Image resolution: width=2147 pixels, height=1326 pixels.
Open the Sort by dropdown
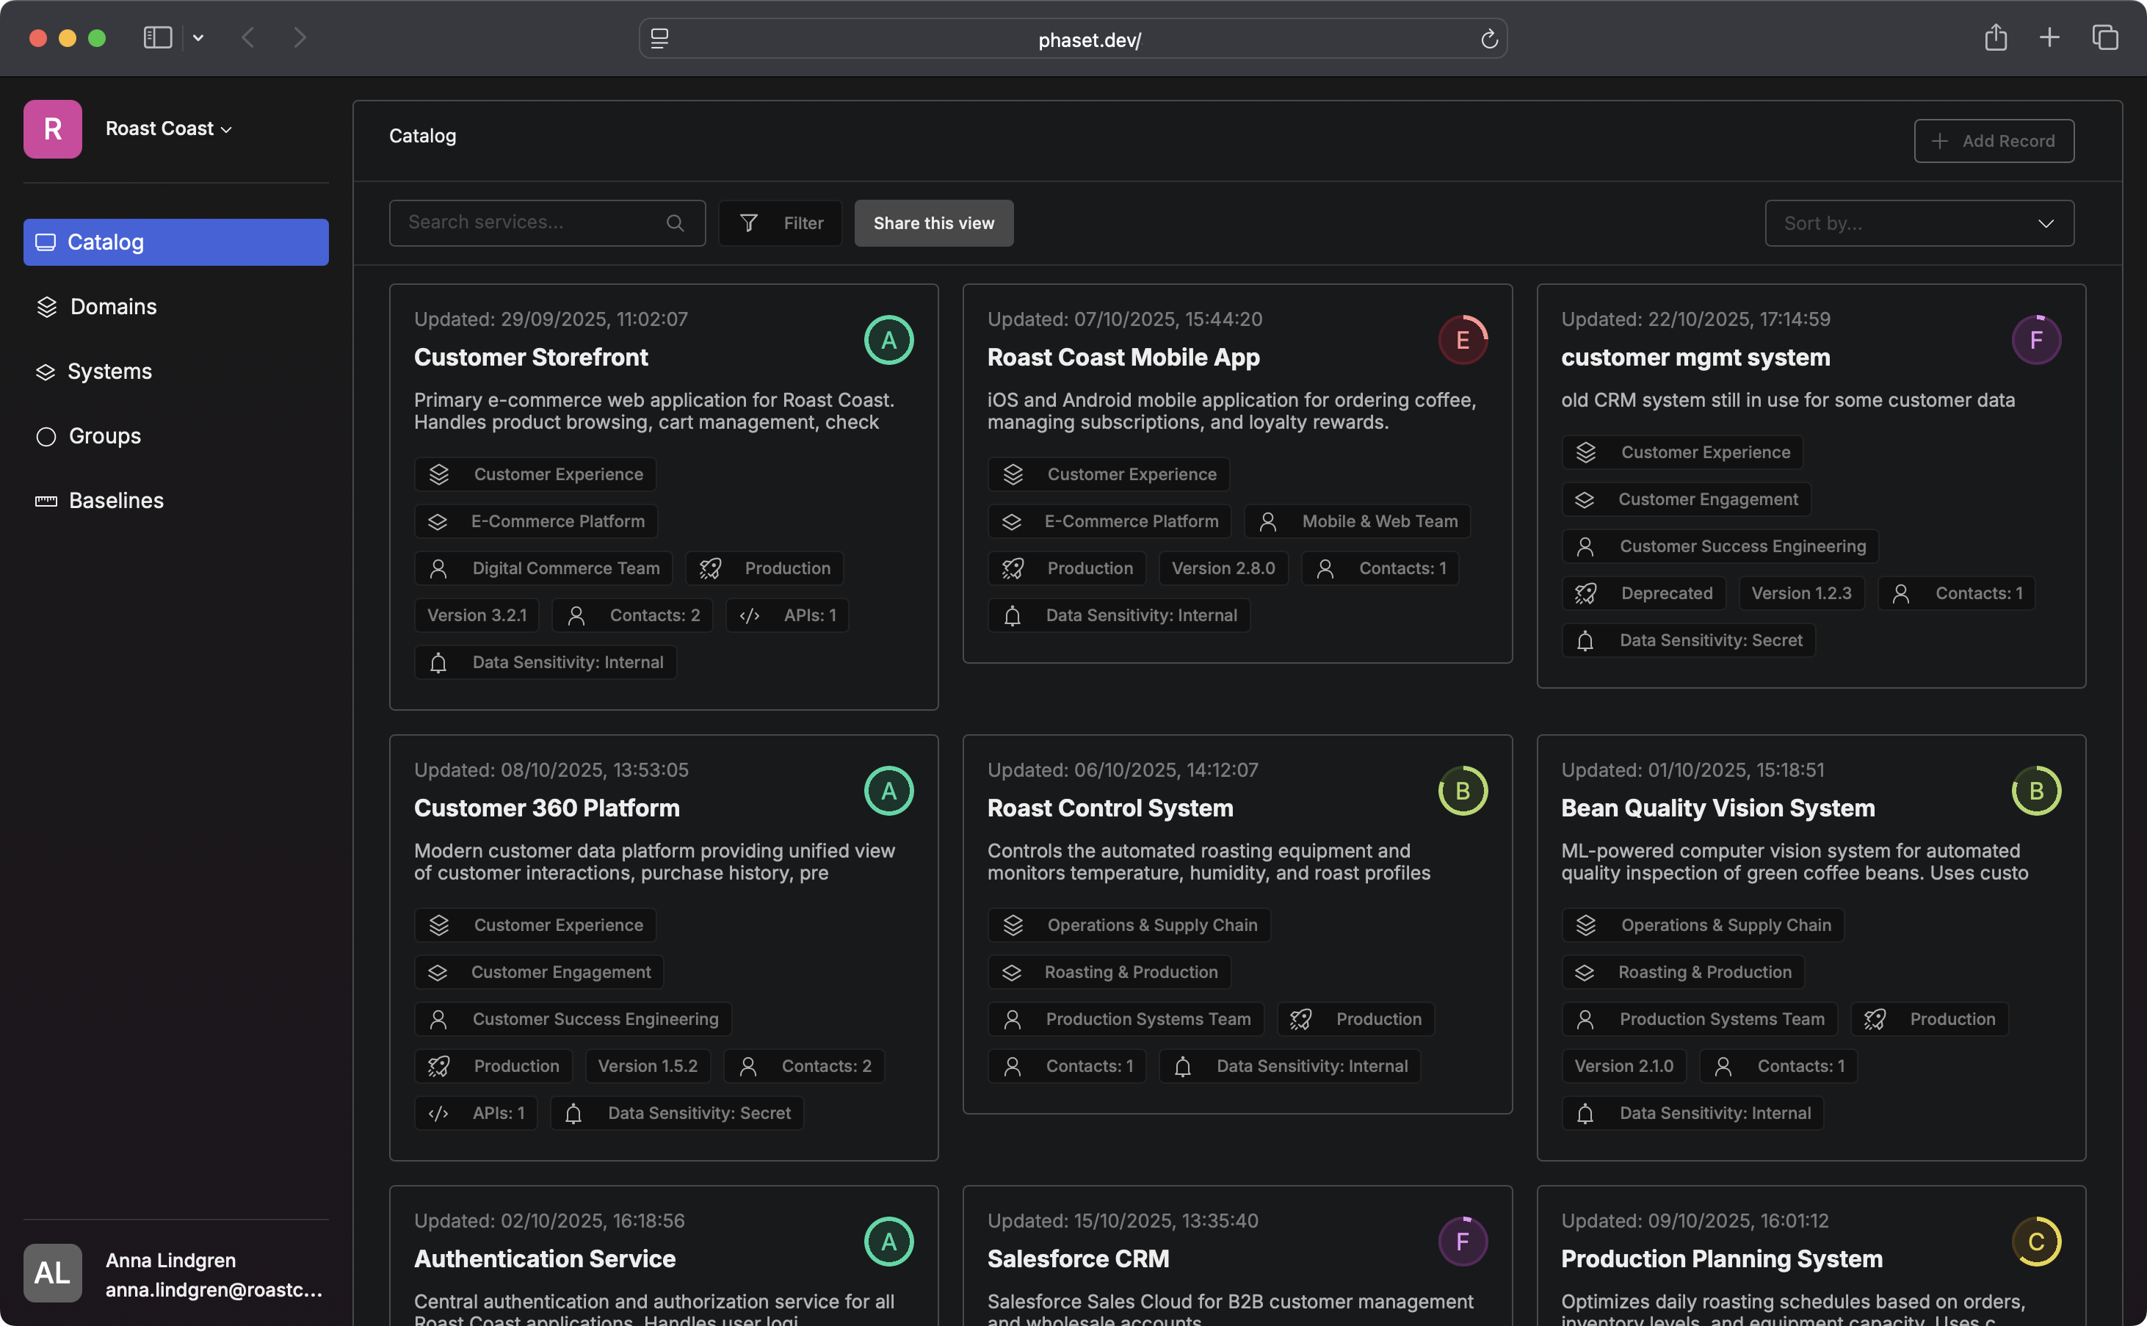click(1919, 222)
